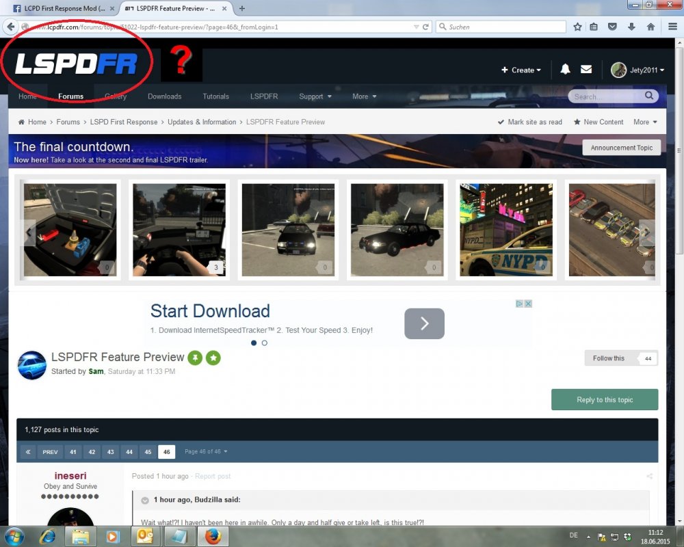Click the Forums breadcrumb link

(x=68, y=122)
